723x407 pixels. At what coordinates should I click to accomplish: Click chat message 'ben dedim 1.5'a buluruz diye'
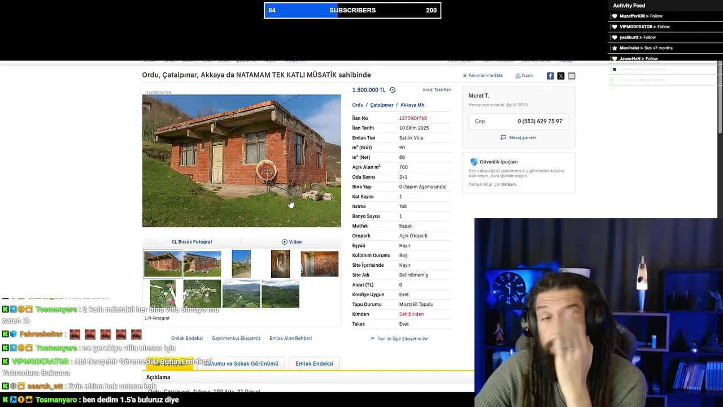(x=131, y=400)
